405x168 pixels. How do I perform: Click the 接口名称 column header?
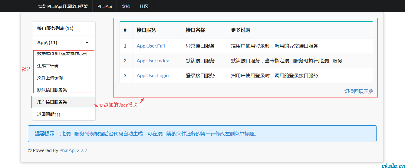pyautogui.click(x=204, y=30)
